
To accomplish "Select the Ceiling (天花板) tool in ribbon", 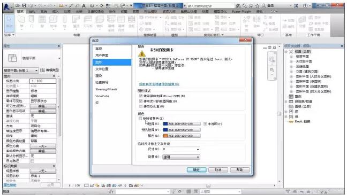I will coord(88,22).
